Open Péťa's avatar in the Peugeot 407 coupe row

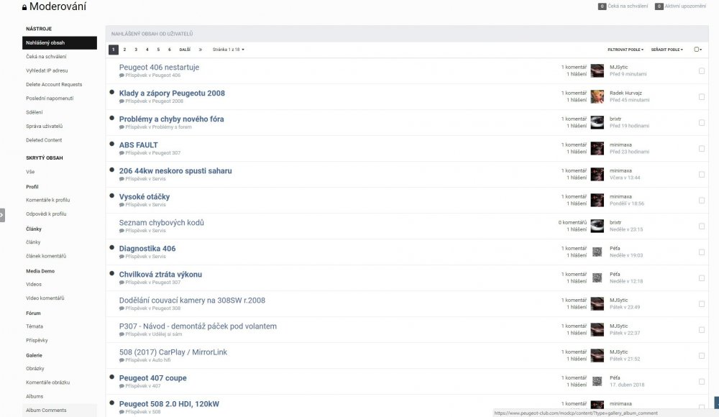click(597, 381)
